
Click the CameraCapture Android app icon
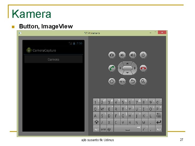click(29, 50)
